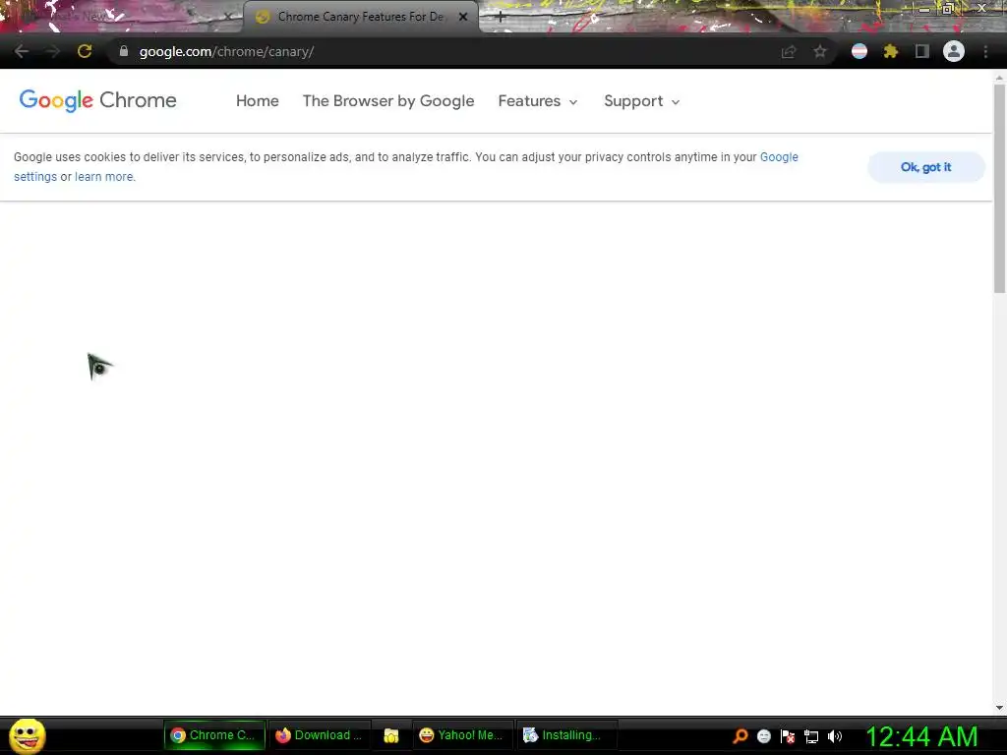
Task: Close the first background tab
Action: tap(227, 18)
